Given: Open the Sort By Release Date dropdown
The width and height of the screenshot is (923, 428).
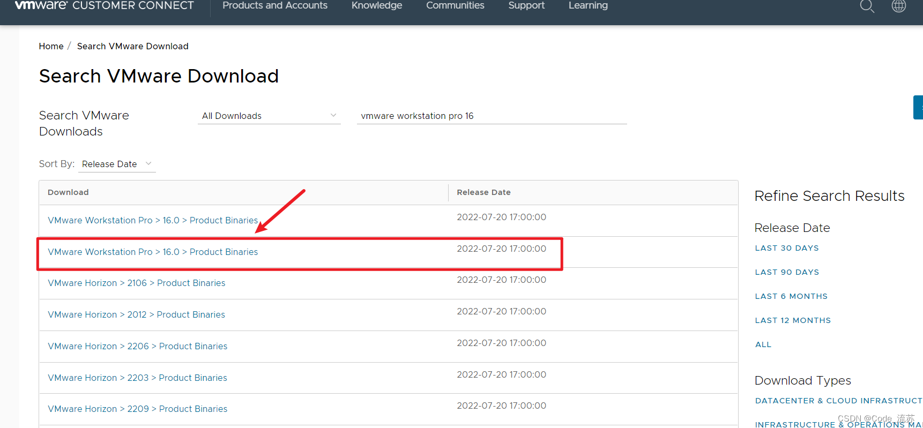Looking at the screenshot, I should 117,164.
